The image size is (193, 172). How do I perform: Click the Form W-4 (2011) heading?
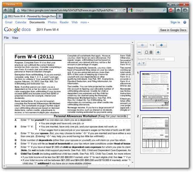point(34,57)
